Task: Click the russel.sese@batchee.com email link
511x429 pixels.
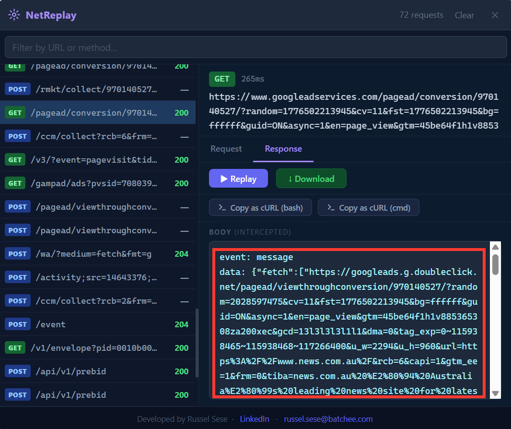Action: point(328,419)
